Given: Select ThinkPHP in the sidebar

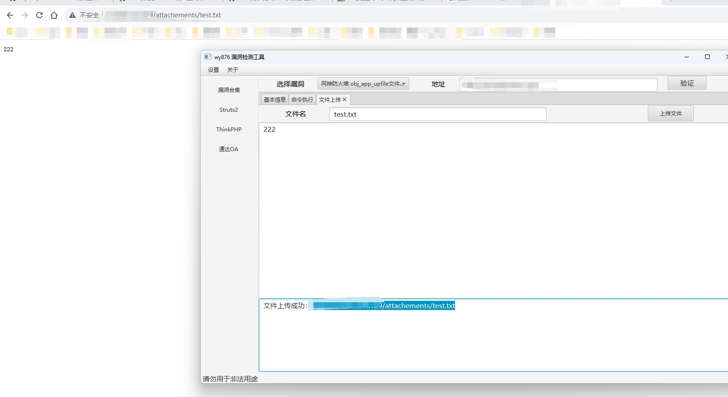Looking at the screenshot, I should pos(229,130).
